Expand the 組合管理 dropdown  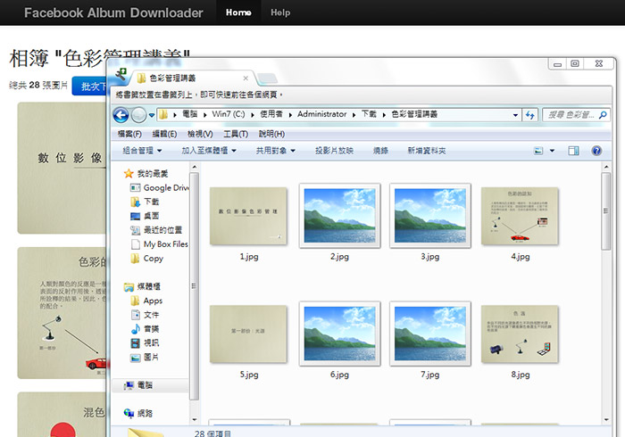point(142,151)
